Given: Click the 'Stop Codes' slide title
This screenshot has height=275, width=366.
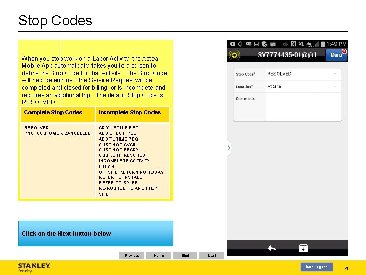Looking at the screenshot, I should pos(55,20).
